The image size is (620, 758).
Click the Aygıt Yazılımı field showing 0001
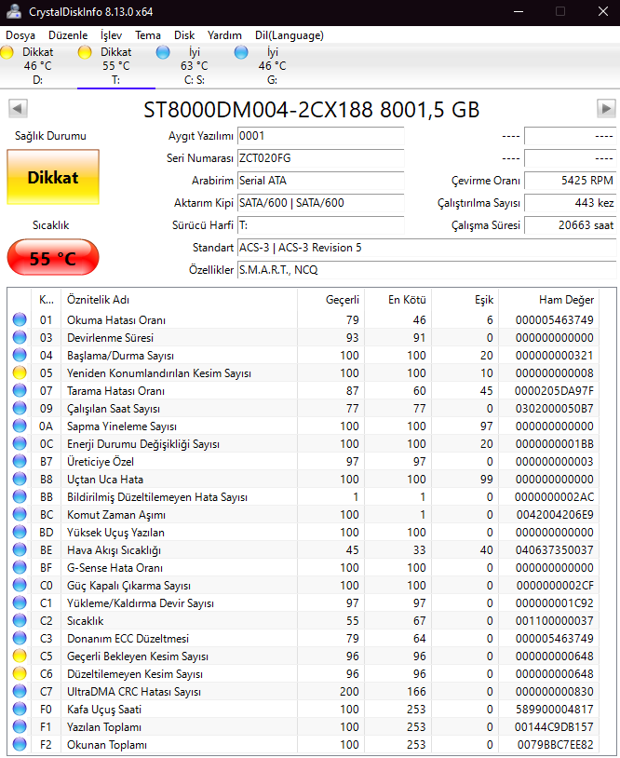point(320,136)
